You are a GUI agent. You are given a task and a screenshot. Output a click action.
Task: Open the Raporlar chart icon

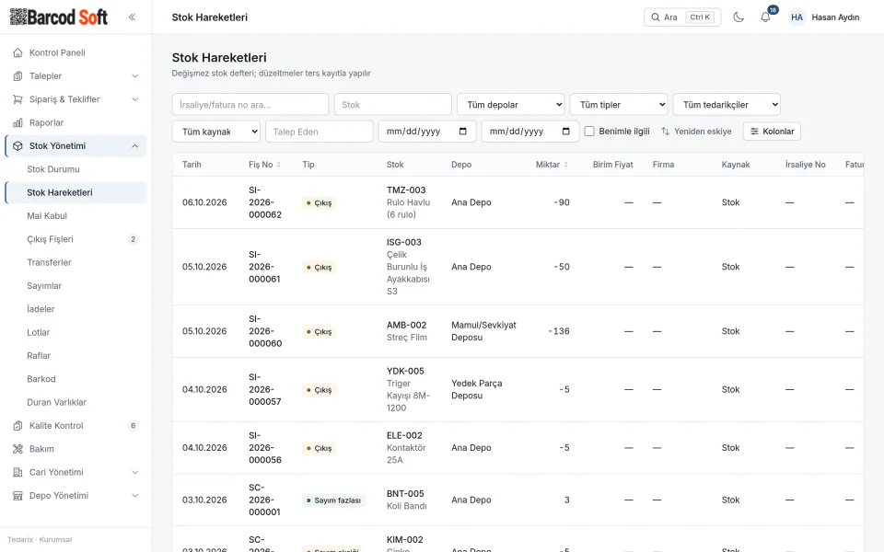click(18, 122)
